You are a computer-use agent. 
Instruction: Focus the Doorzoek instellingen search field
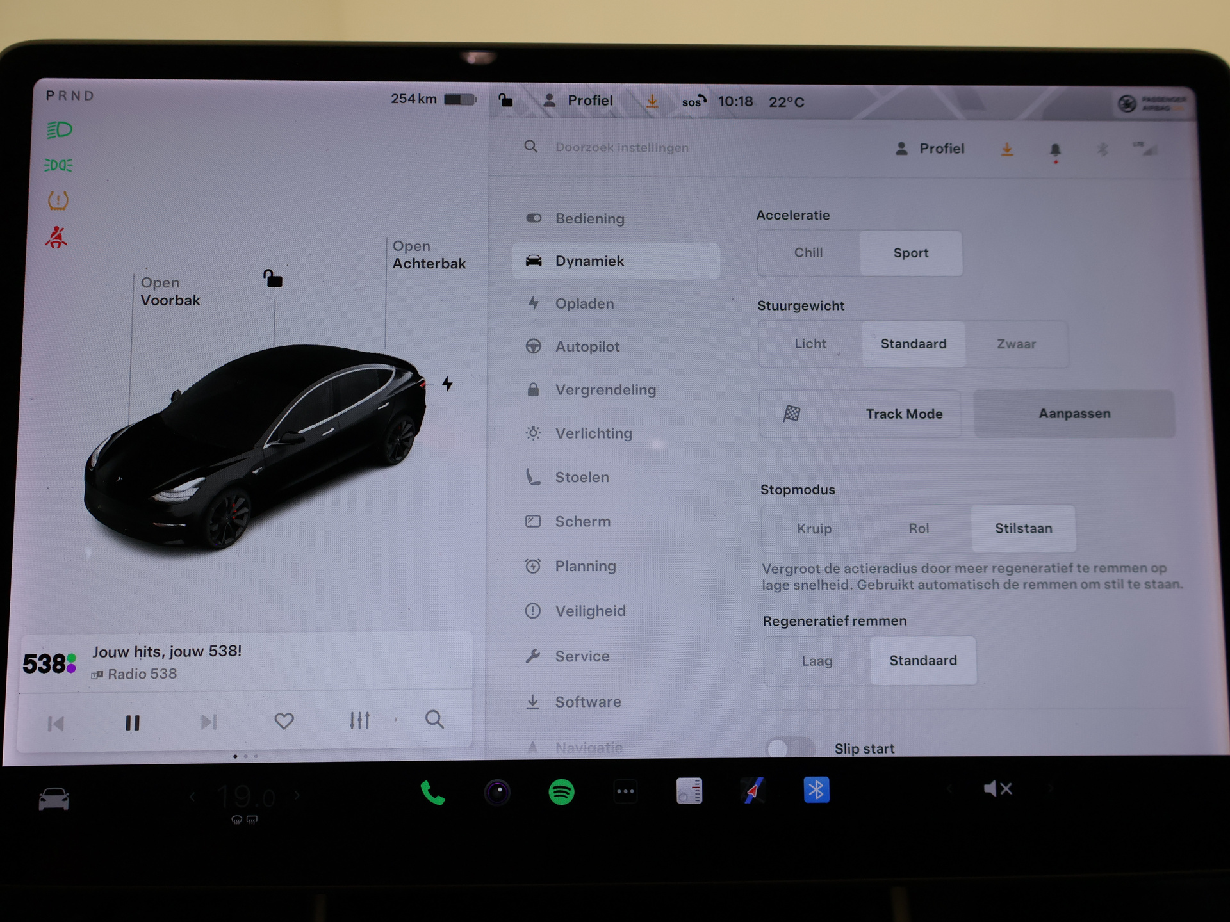[x=621, y=147]
